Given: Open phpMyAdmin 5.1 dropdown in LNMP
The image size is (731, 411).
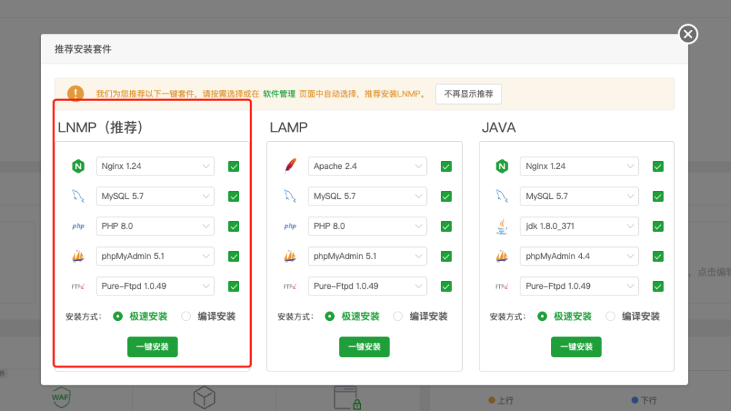Looking at the screenshot, I should 155,256.
